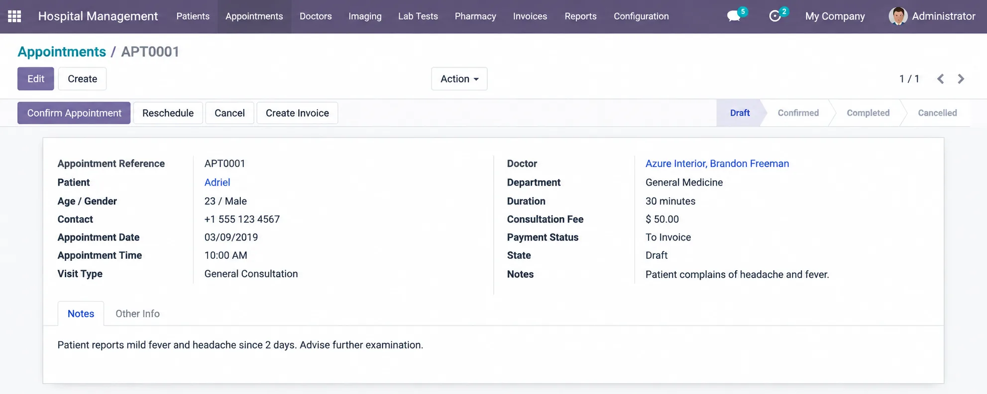Open the activities clock icon
987x394 pixels.
(775, 16)
